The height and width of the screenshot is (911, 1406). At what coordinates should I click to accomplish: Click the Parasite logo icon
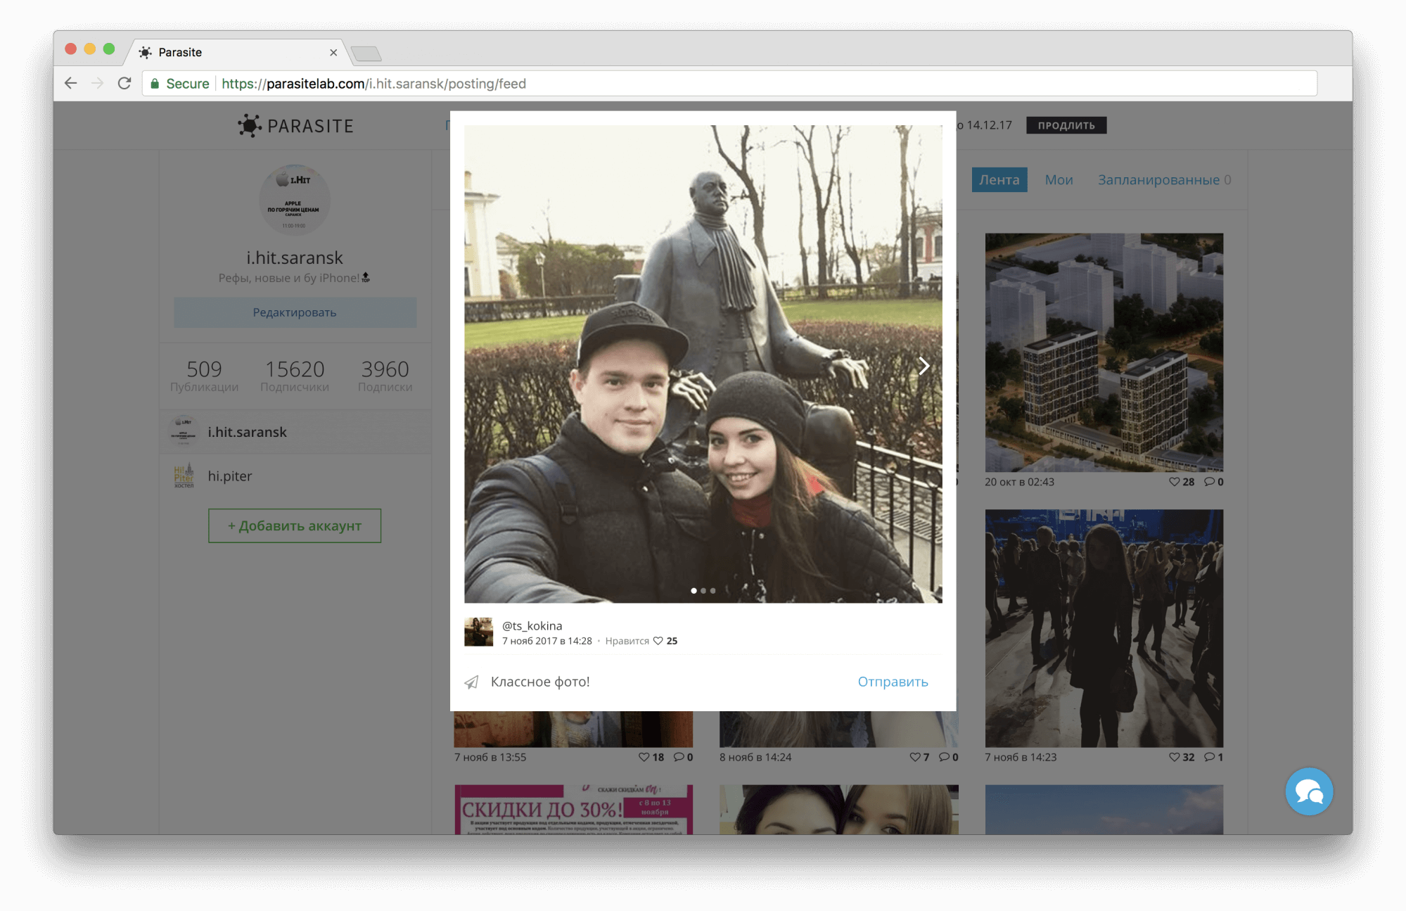[x=249, y=126]
